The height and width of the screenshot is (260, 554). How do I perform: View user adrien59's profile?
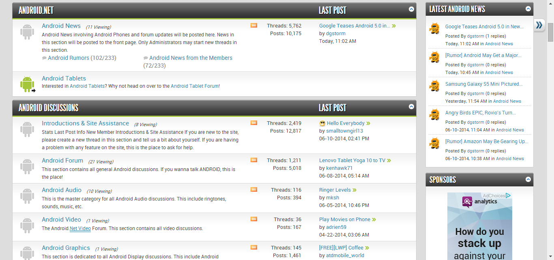click(x=336, y=227)
